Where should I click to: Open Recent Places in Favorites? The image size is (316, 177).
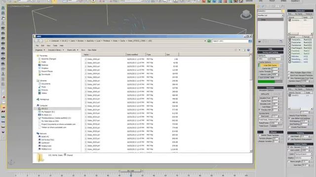point(47,71)
